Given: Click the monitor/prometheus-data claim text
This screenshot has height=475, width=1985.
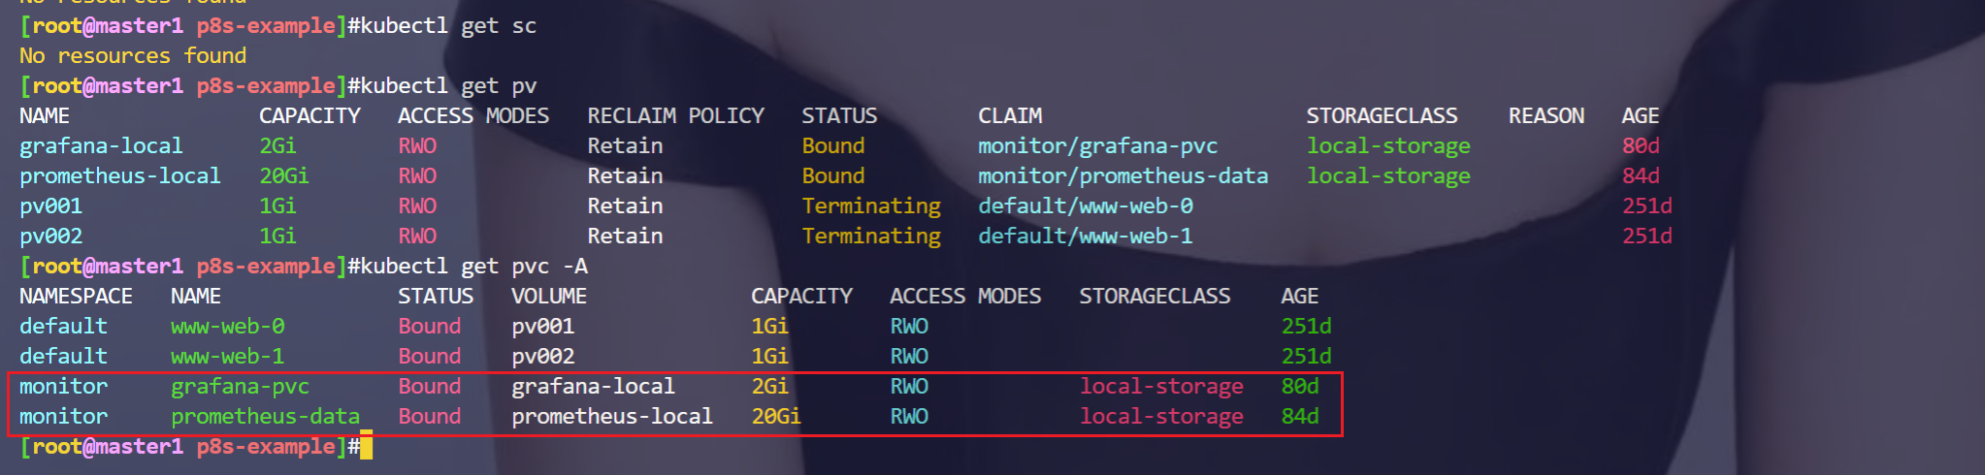Looking at the screenshot, I should point(1123,175).
